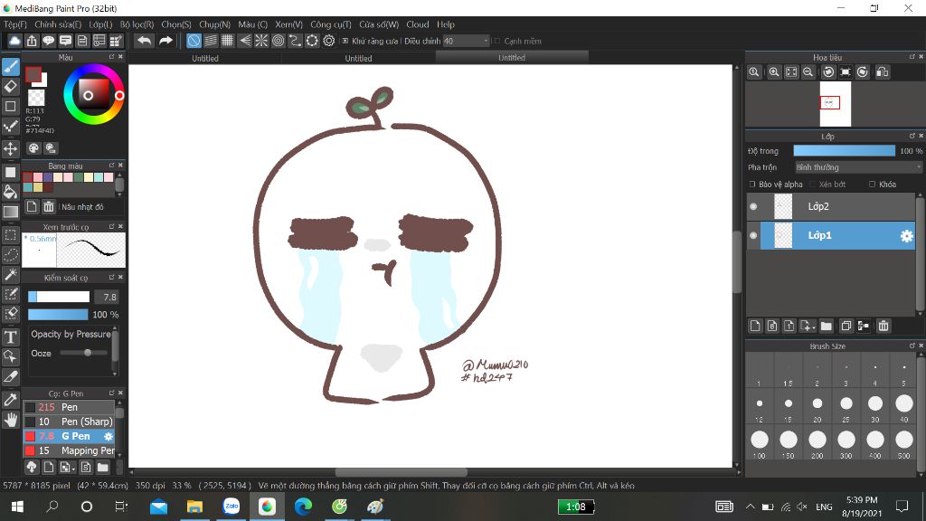Open the Pha trộn blend mode dropdown
Viewport: 926px width, 521px height.
[859, 167]
